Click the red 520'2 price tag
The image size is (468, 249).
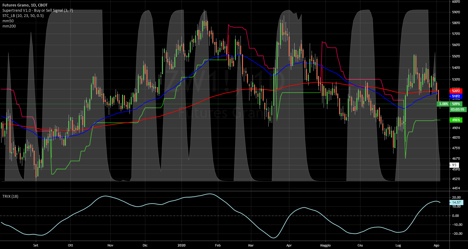pyautogui.click(x=456, y=91)
